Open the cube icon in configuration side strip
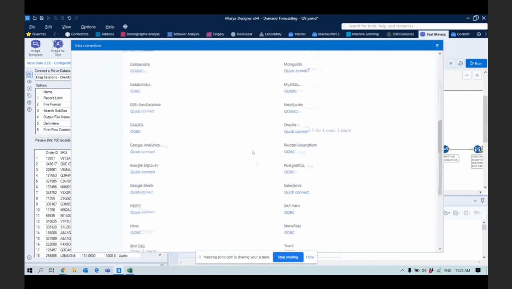Screen dimensions: 512x289 pyautogui.click(x=29, y=103)
